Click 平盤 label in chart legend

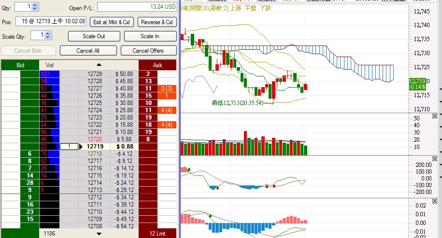pos(250,8)
